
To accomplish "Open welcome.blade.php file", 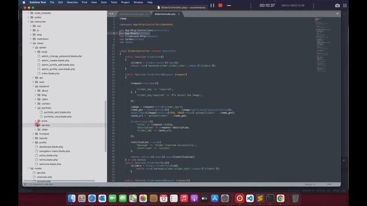I will point(50,164).
